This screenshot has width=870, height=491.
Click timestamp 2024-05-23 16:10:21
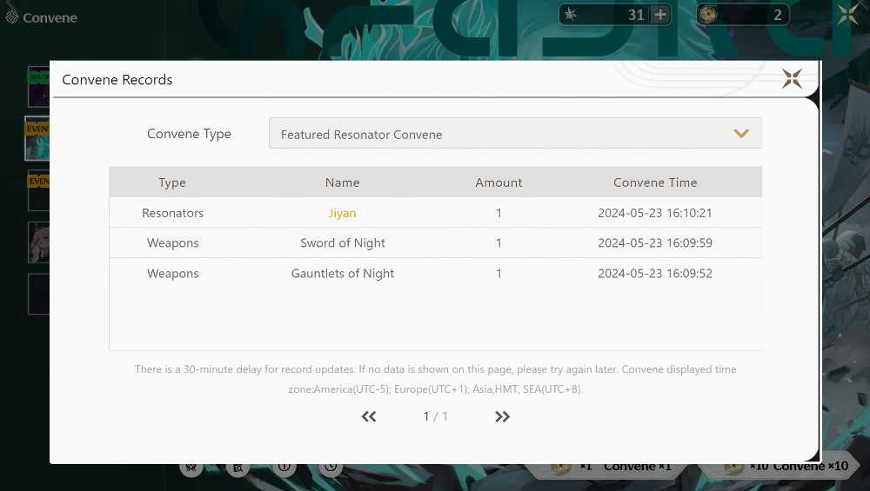tap(655, 213)
